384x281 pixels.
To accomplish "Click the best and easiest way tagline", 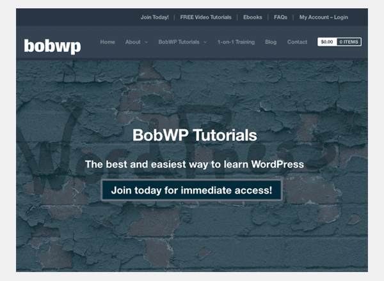I will click(195, 164).
